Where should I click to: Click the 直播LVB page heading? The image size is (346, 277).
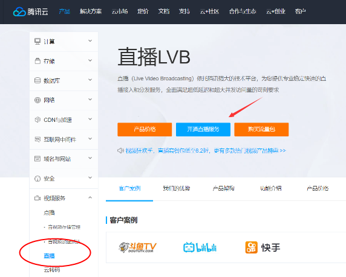(x=154, y=57)
